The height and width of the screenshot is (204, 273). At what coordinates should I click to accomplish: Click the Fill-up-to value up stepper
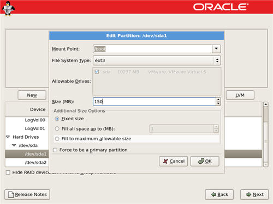[216, 127]
